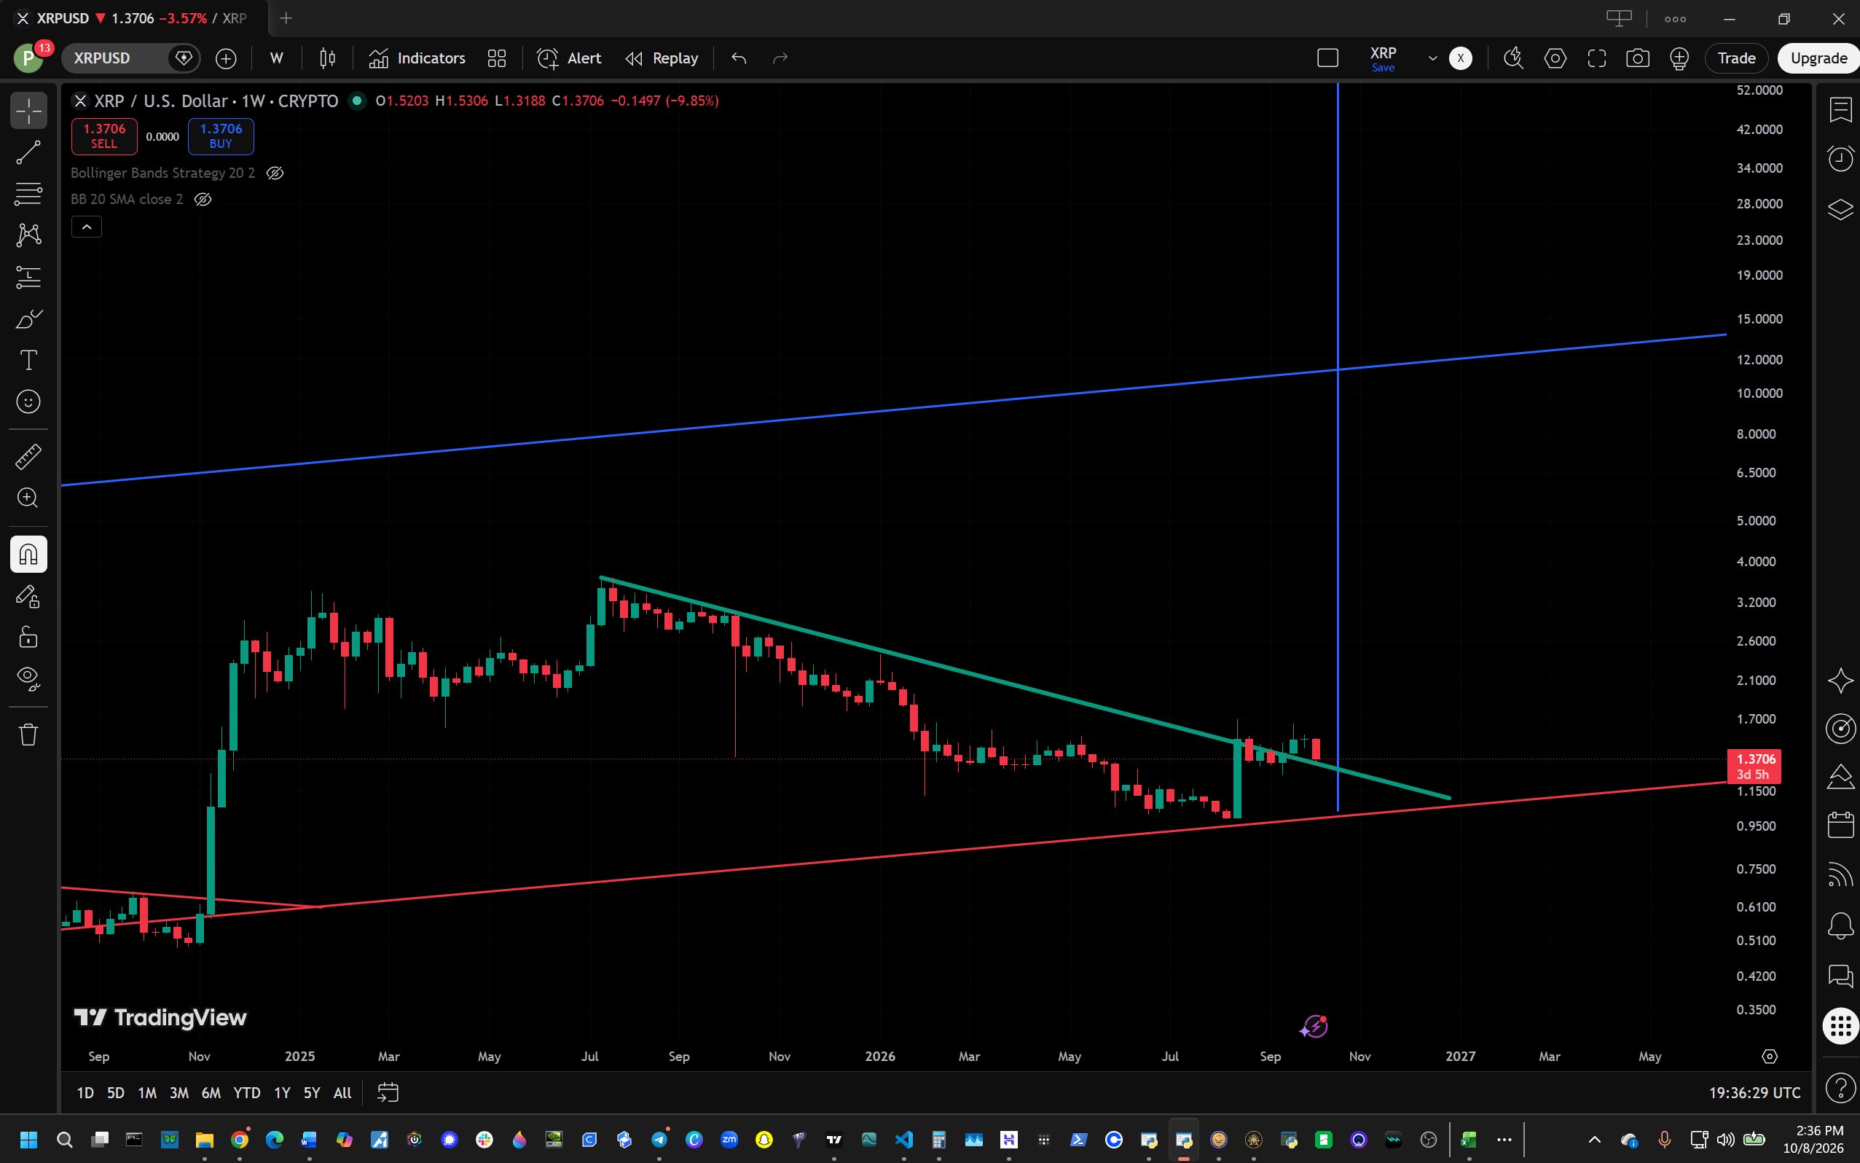Open the patterns drawing tools
The image size is (1860, 1163).
[28, 235]
